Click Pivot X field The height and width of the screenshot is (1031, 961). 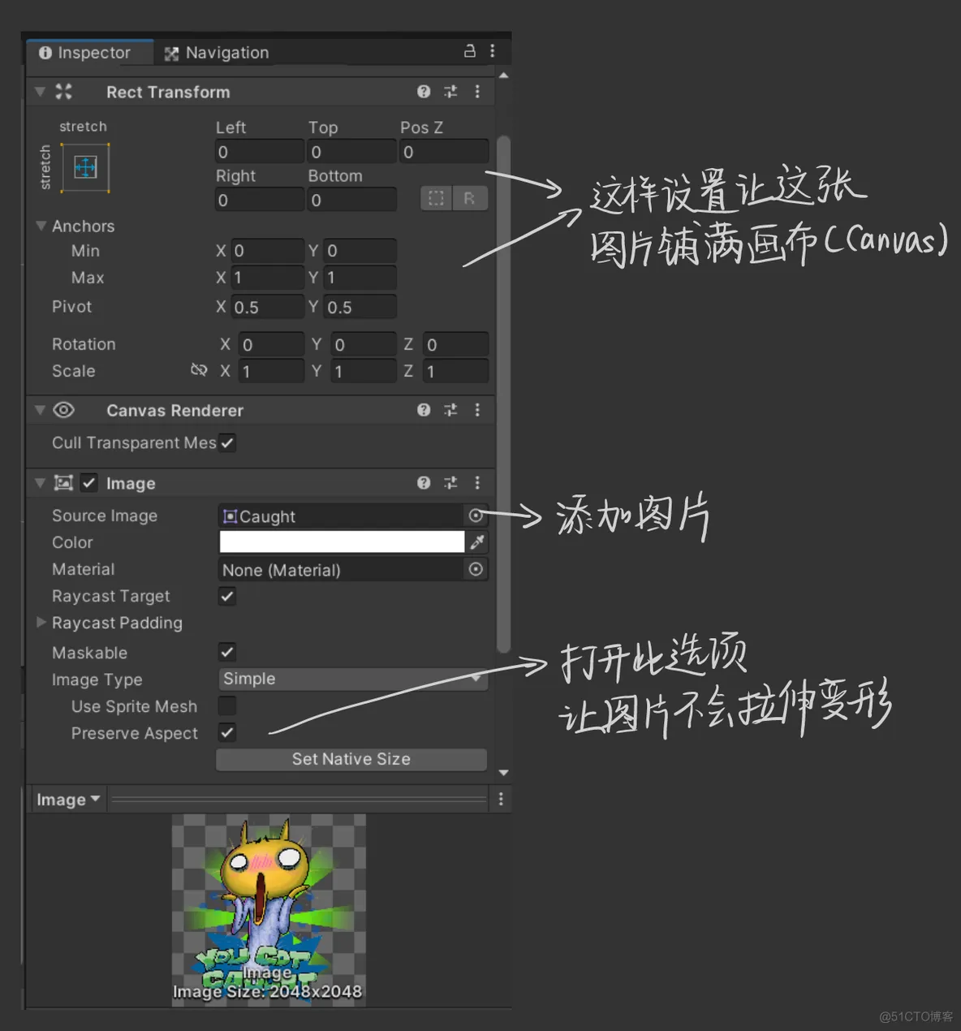coord(268,307)
